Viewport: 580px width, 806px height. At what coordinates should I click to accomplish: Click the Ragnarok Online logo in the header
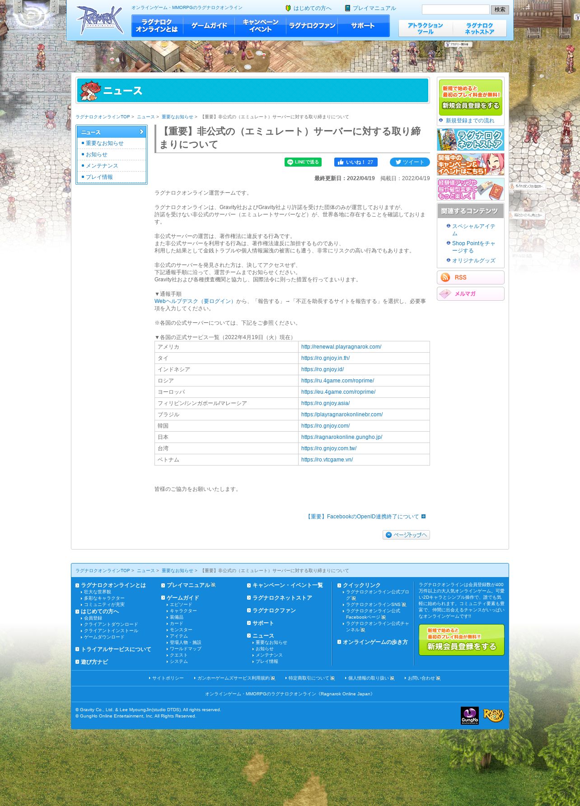click(x=99, y=20)
